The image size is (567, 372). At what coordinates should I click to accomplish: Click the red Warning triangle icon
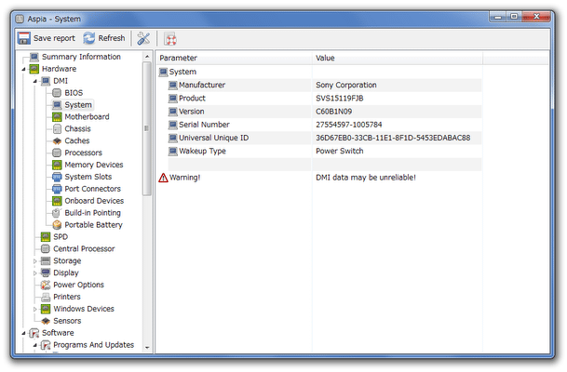click(x=163, y=178)
